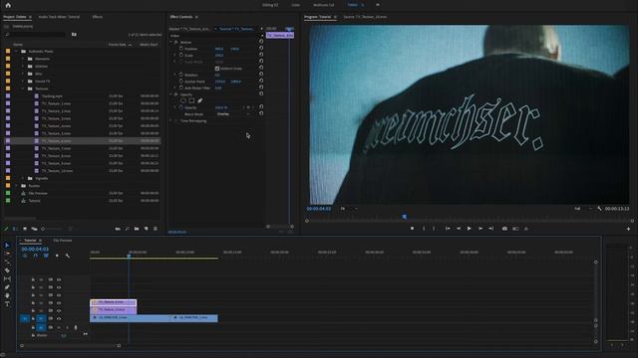Hide the bottom video track with its eye
Viewport: 638px width, 358px height.
pyautogui.click(x=59, y=318)
